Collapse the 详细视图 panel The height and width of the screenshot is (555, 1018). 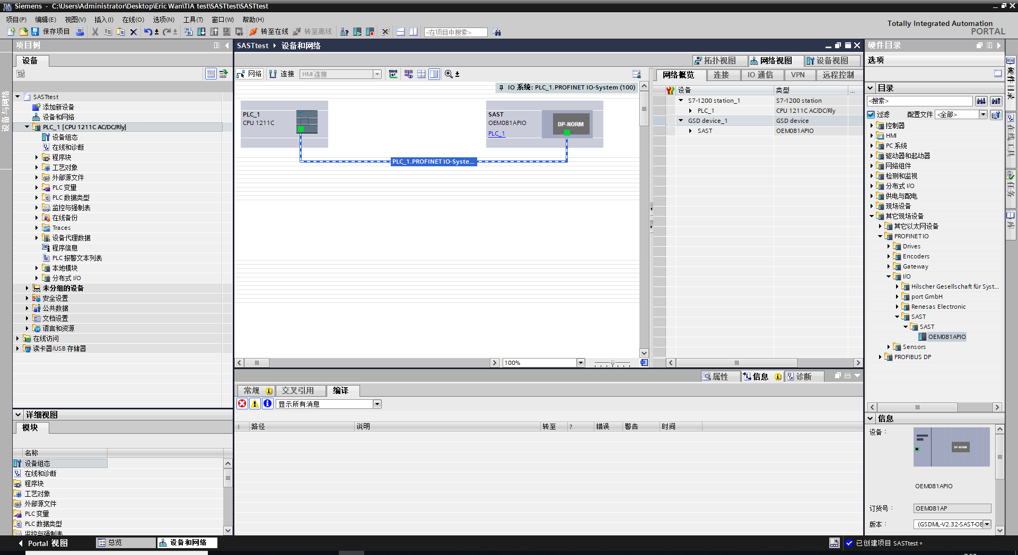[x=18, y=415]
